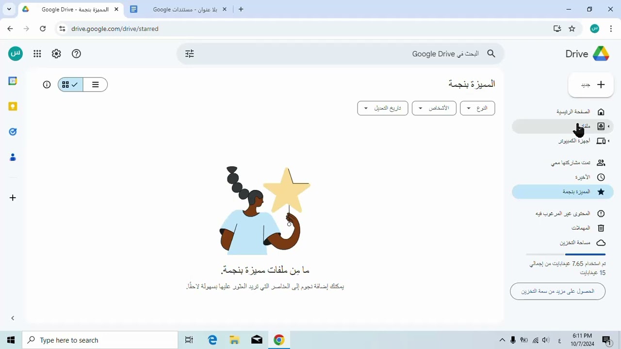Screen dimensions: 621x349
Task: Go back to previous page
Action: pyautogui.click(x=10, y=29)
